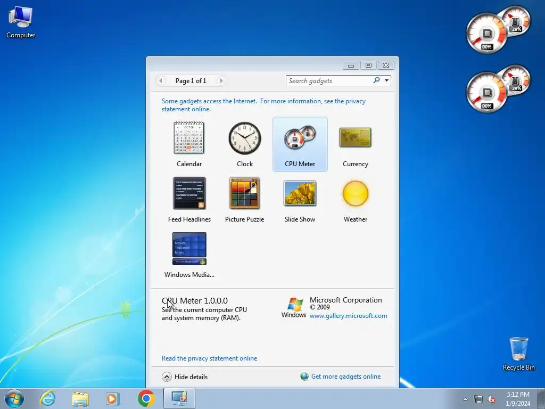Image resolution: width=545 pixels, height=409 pixels.
Task: Click Get more gadgets online
Action: coord(346,377)
